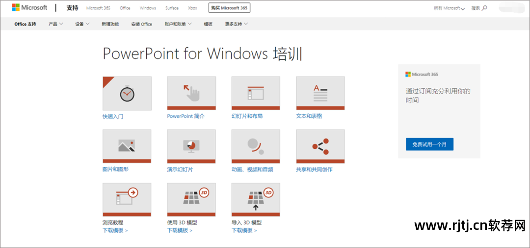Click the 通过订阅充分利用你的时间 text
This screenshot has height=248, width=530.
click(x=438, y=95)
